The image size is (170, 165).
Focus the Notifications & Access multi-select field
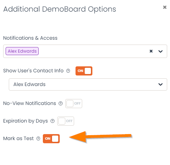point(85,51)
